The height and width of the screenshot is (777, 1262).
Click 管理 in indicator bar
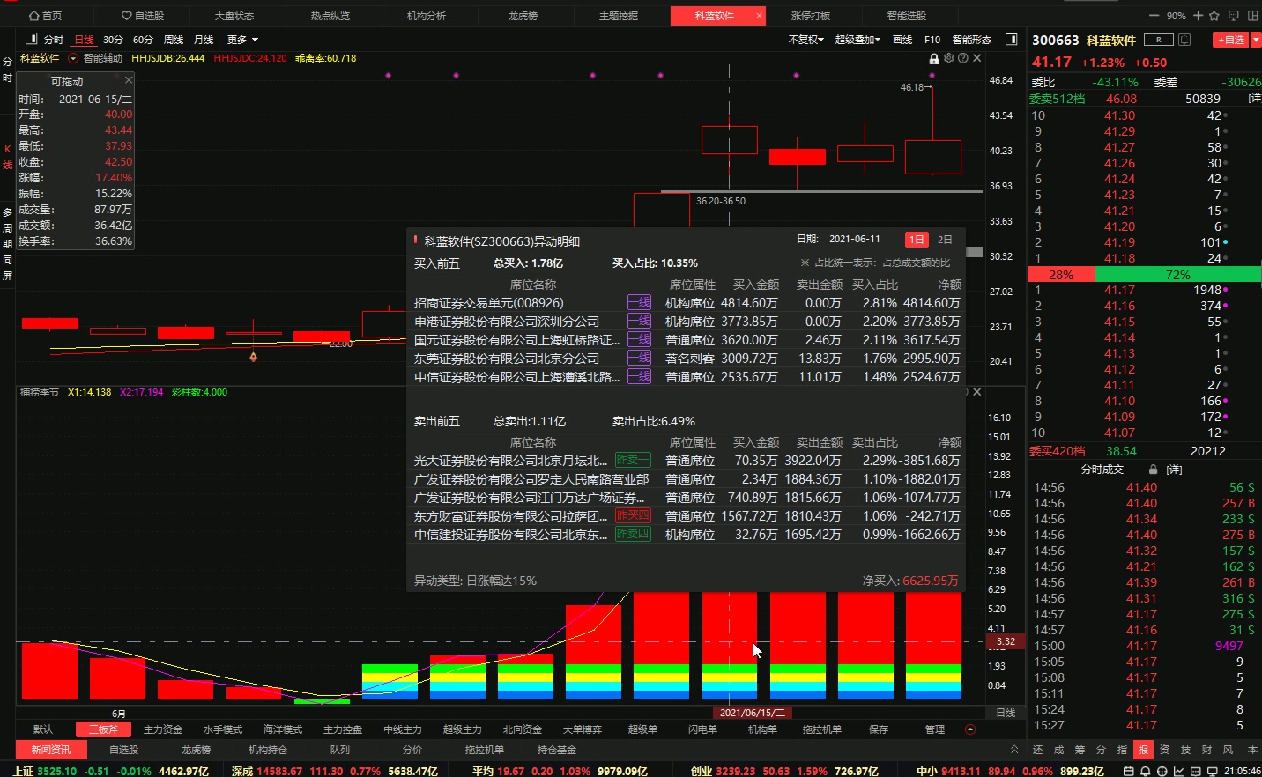[x=935, y=729]
